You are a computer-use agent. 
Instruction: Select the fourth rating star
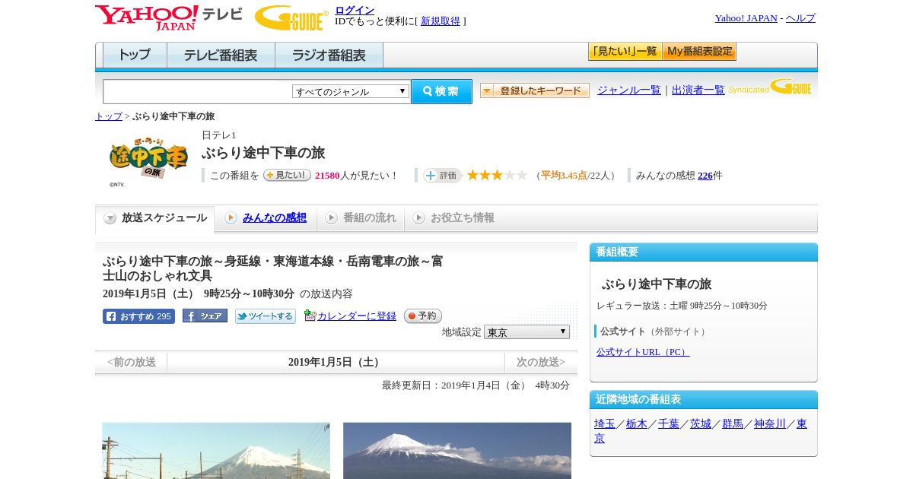point(509,175)
